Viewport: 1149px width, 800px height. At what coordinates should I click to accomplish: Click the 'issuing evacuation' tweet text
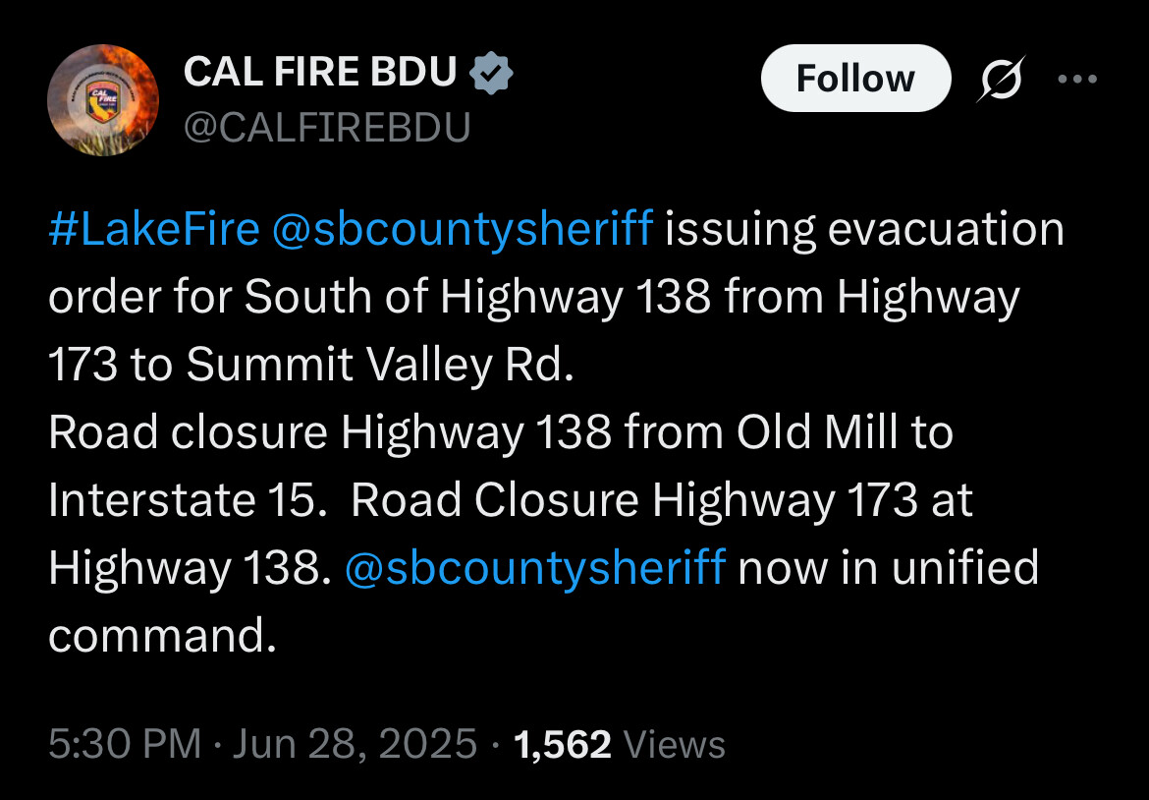[x=864, y=230]
